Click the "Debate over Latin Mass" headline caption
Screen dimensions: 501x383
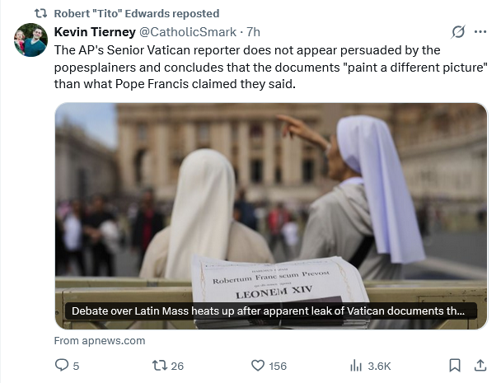[271, 312]
